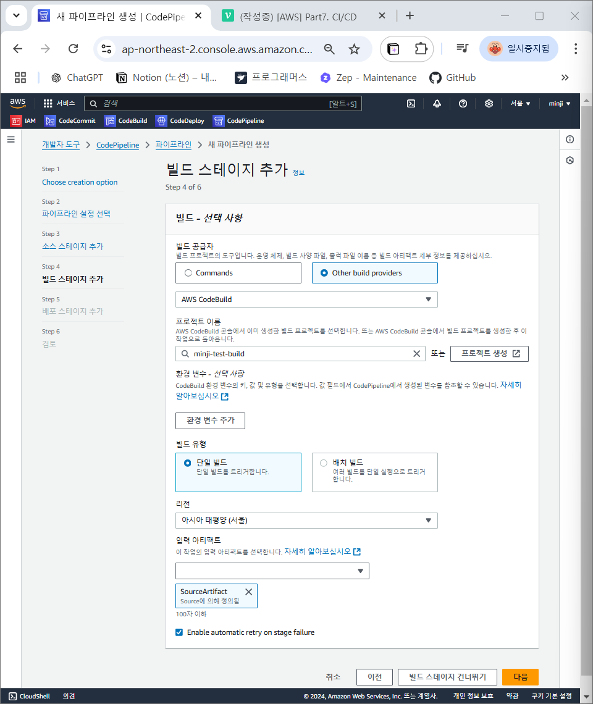Open region dropdown Asia Pacific (Seoul)

(x=306, y=521)
